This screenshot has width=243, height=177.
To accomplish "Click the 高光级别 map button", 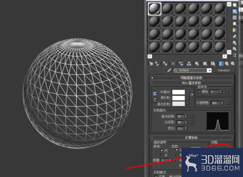I will click(x=192, y=116).
